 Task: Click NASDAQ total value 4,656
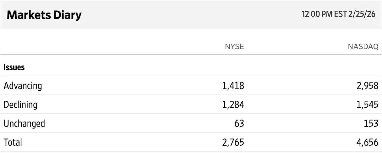[x=366, y=142]
